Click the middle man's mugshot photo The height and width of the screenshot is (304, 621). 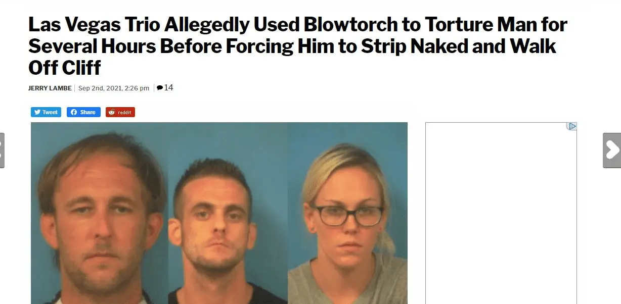[228, 213]
